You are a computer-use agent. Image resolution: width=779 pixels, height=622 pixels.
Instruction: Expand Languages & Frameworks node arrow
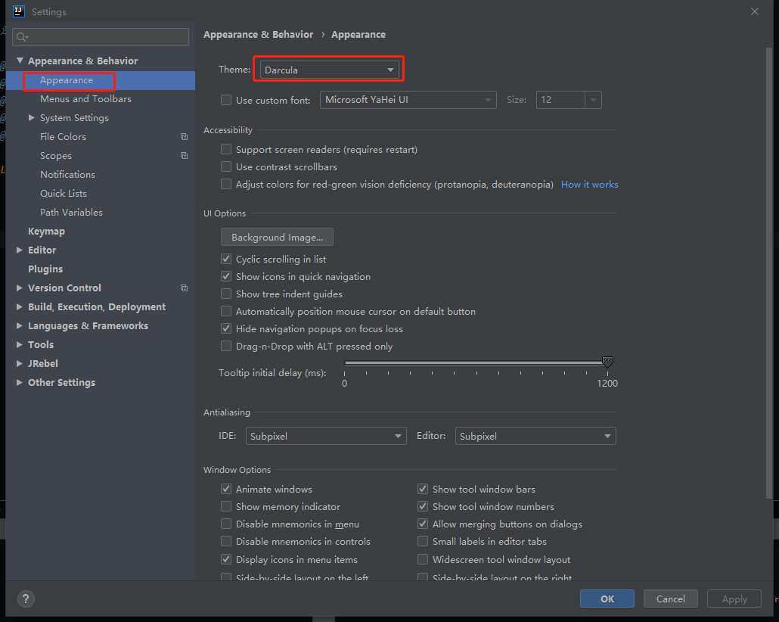[x=20, y=325]
